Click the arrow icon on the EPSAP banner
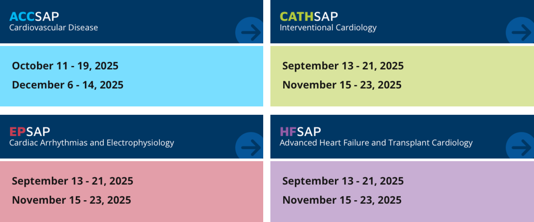534x222 pixels. click(x=251, y=148)
